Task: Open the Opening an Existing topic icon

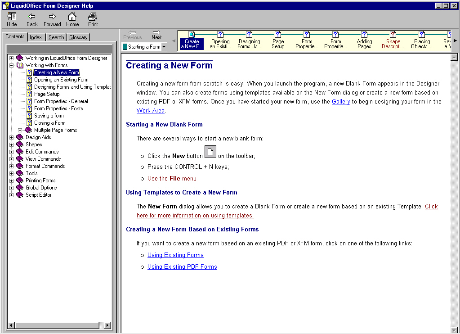Action: point(220,35)
